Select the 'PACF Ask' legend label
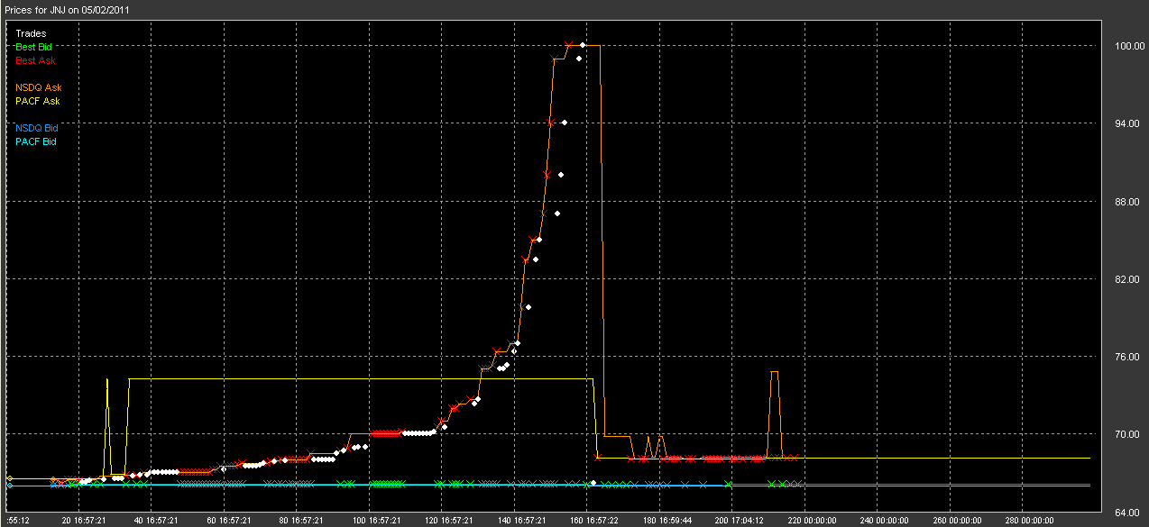Screen dimensions: 1149x527 (38, 101)
